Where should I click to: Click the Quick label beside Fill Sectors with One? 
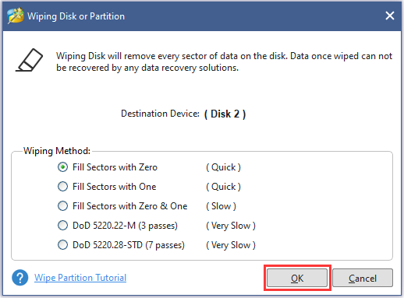coord(224,187)
